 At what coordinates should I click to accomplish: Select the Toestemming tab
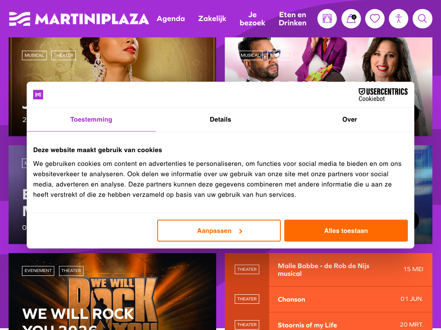click(x=91, y=119)
